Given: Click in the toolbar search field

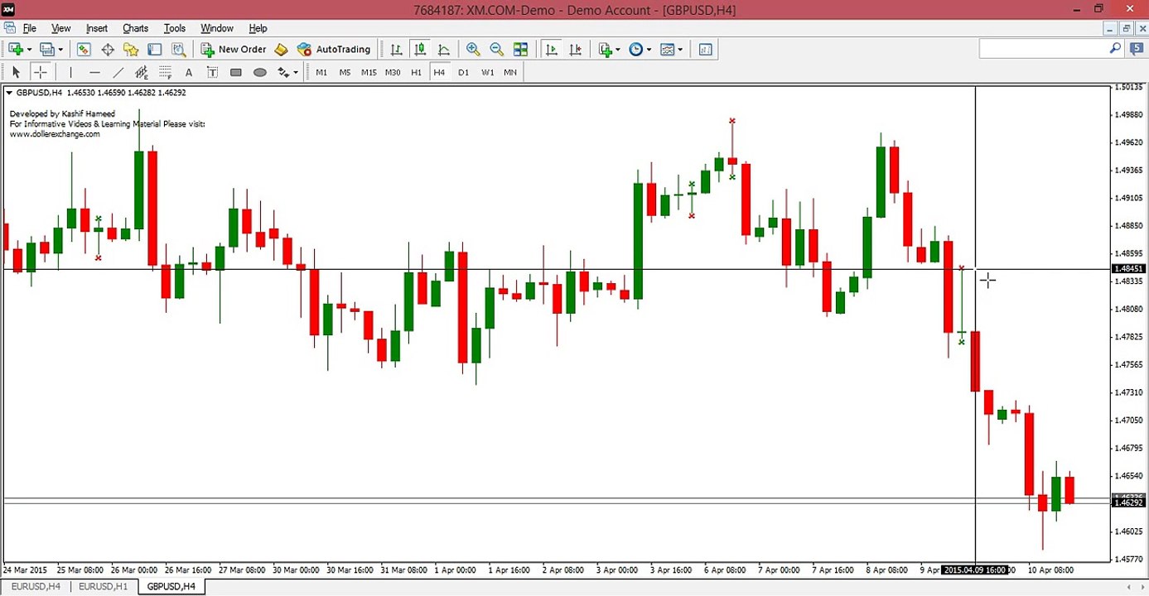Looking at the screenshot, I should tap(1044, 49).
